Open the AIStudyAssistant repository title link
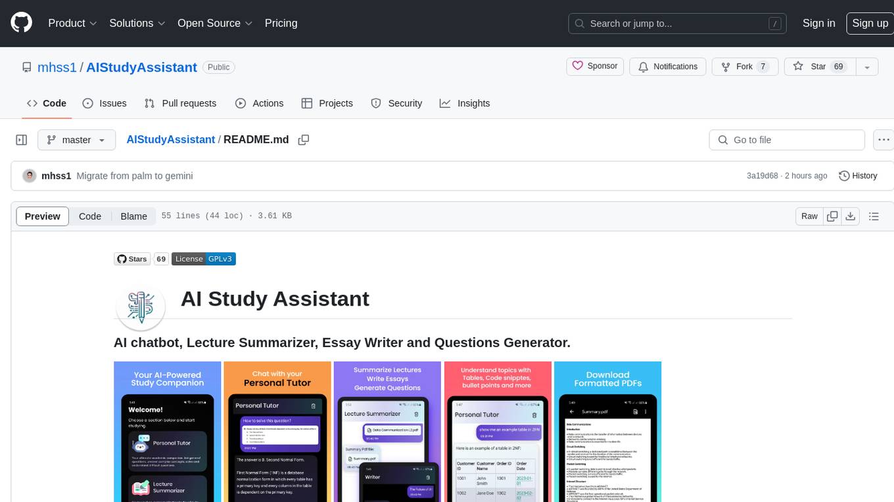The image size is (894, 502). (142, 67)
